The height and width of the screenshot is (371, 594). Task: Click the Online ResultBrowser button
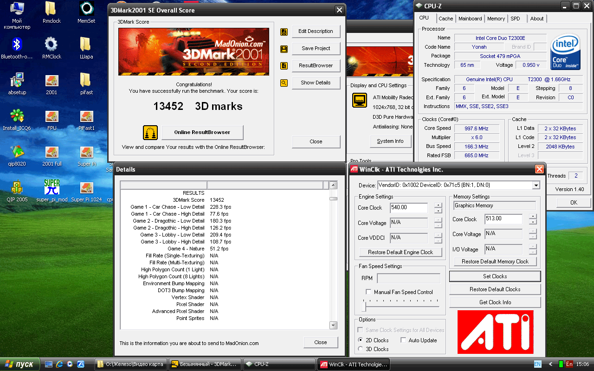(202, 132)
